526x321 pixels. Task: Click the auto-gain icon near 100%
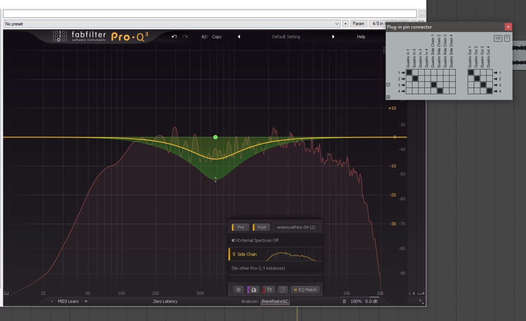(x=344, y=301)
